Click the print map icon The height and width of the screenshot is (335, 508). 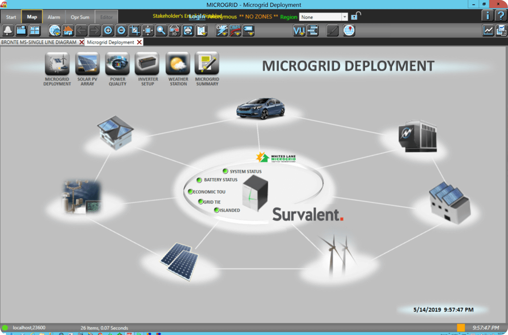[188, 30]
